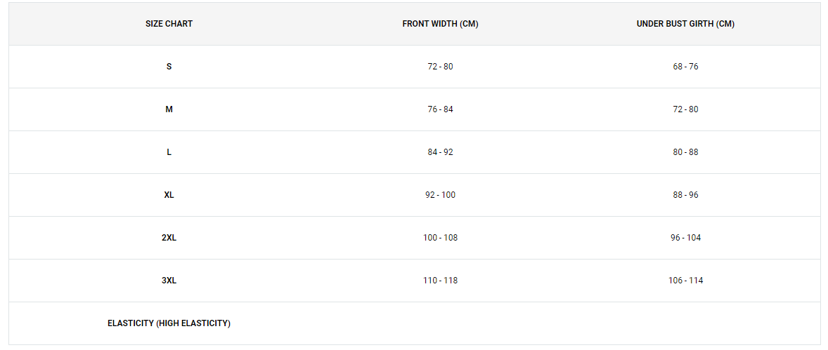The height and width of the screenshot is (350, 828).
Task: Click under bust value 96 - 104
Action: [685, 237]
